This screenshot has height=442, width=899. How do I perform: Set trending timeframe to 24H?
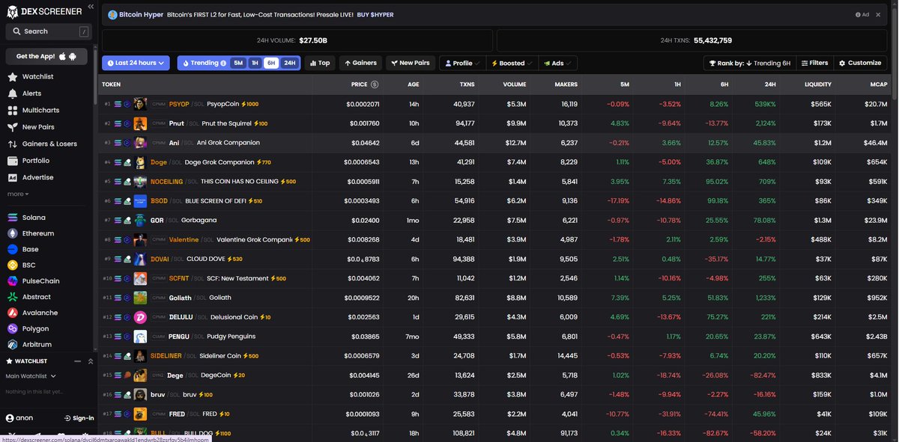pos(289,64)
